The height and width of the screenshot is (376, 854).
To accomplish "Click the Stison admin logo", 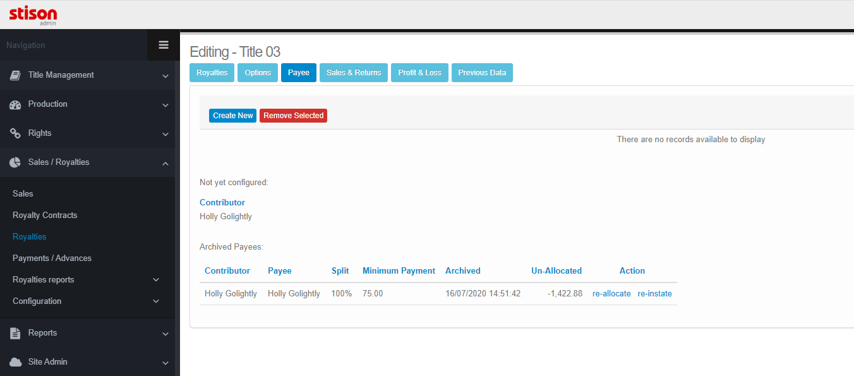I will (33, 15).
